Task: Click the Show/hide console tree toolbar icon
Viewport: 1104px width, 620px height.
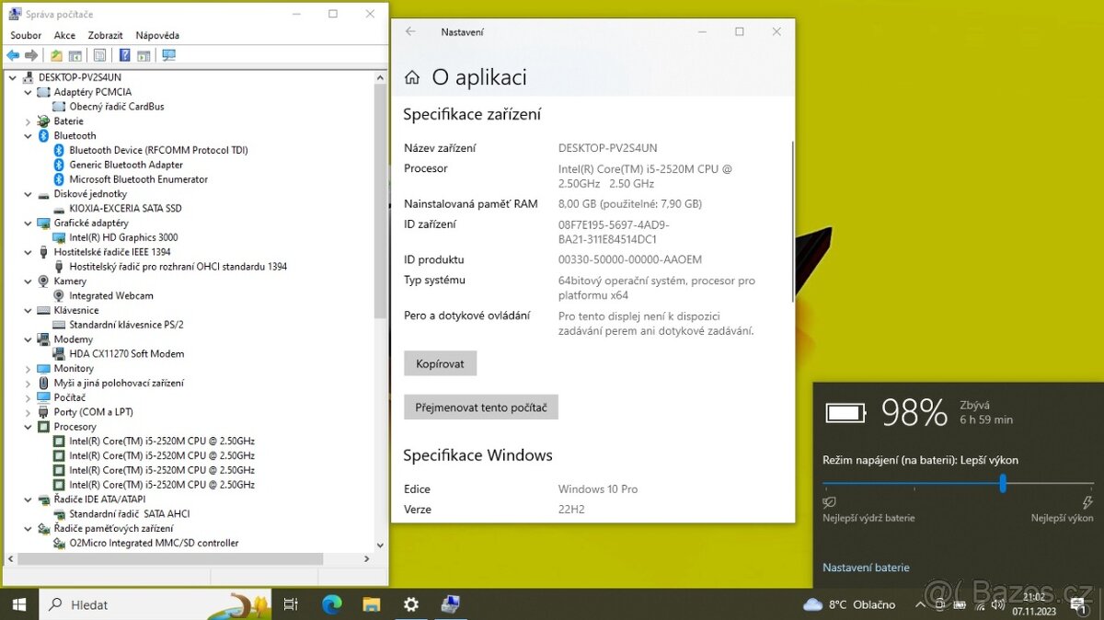Action: (x=75, y=55)
